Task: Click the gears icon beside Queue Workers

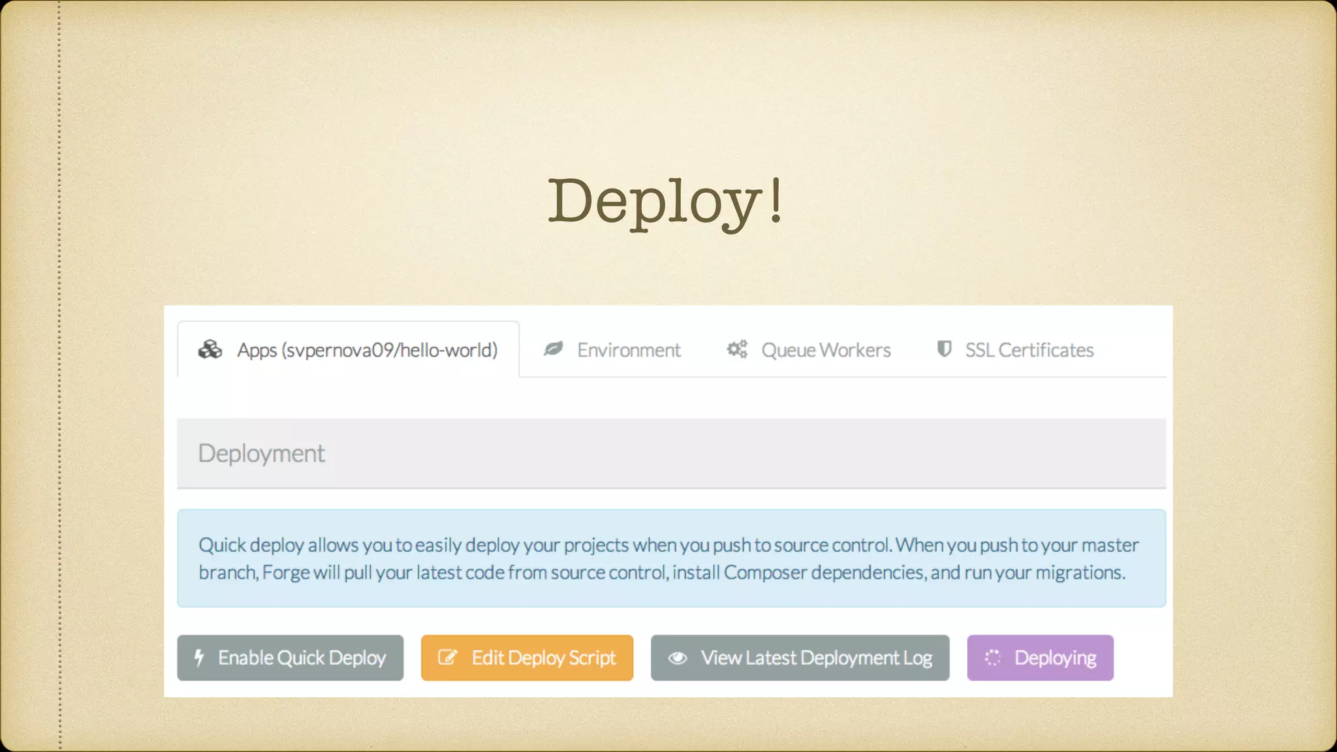Action: click(x=737, y=349)
